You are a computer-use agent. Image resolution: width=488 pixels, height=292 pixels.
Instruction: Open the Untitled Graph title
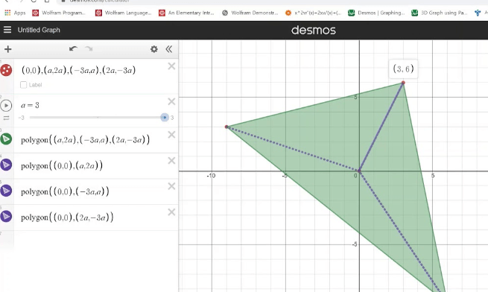(39, 30)
